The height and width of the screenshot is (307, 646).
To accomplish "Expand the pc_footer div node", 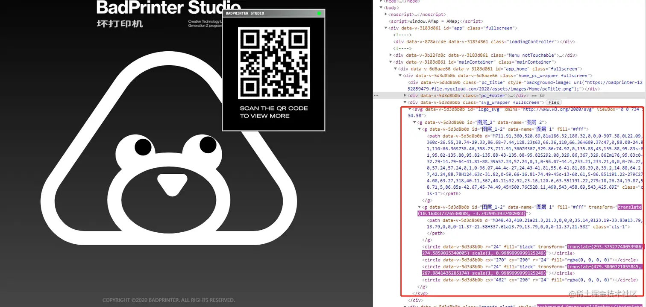I will click(x=405, y=96).
